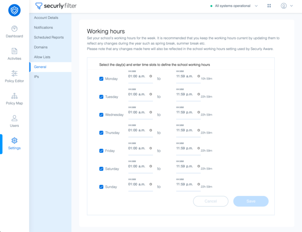Open the Dashboard gauge icon
This screenshot has width=302, height=232.
pos(14,29)
